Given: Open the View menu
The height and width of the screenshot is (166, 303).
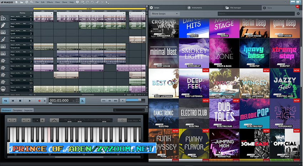Looking at the screenshot, I should 57,2.
